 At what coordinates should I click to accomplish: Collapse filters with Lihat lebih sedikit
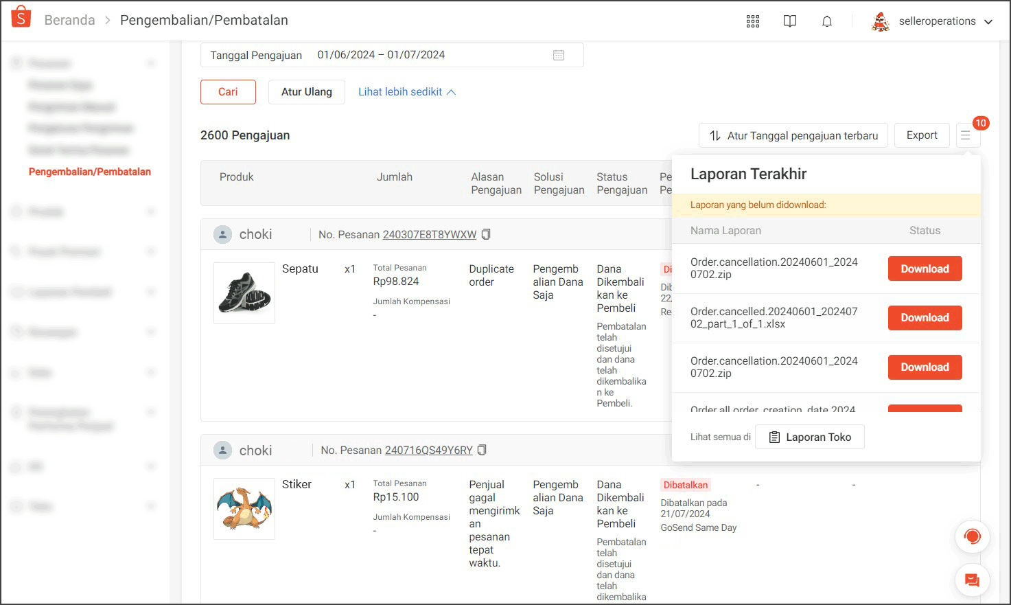pos(406,92)
